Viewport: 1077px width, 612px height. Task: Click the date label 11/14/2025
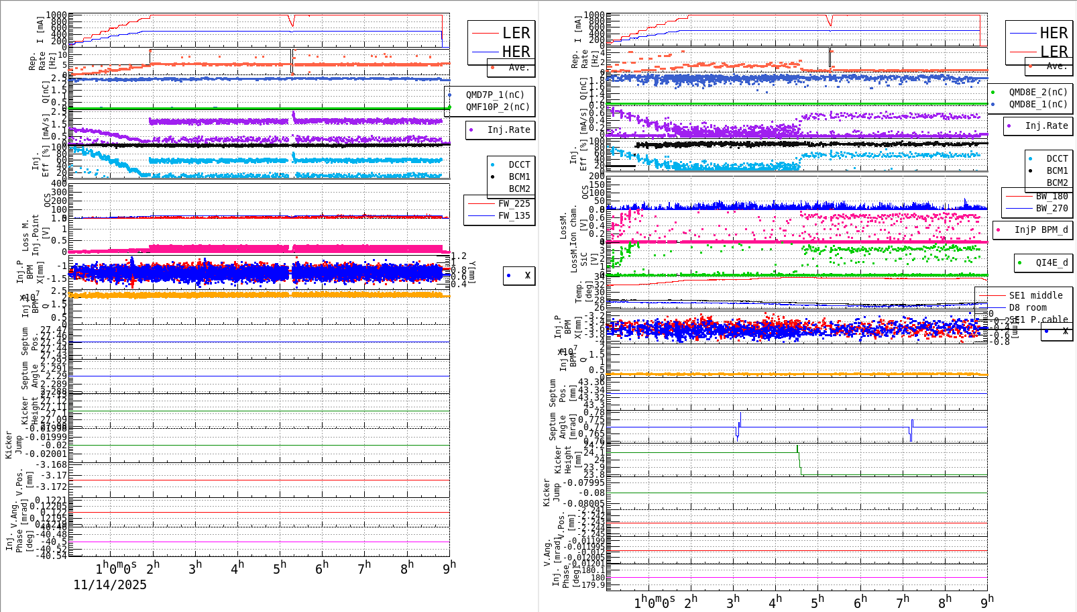pos(110,584)
